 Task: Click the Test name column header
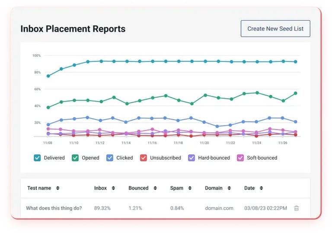(39, 188)
